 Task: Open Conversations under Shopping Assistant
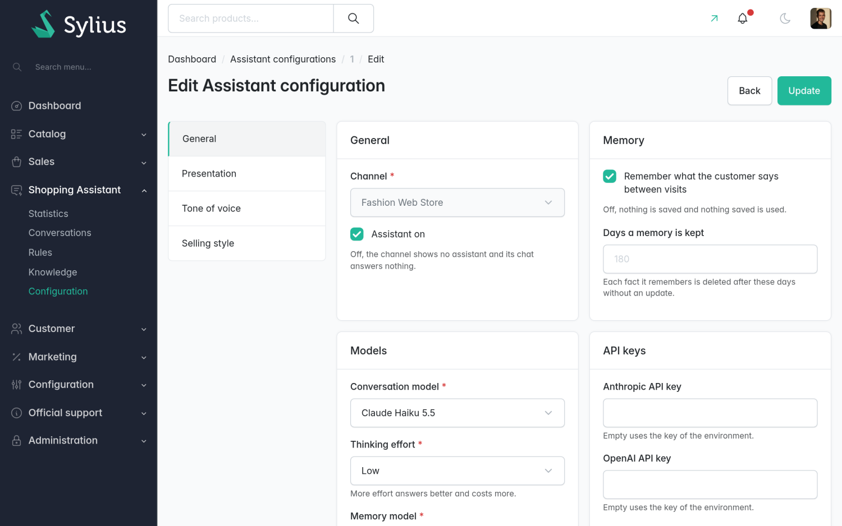(x=60, y=233)
